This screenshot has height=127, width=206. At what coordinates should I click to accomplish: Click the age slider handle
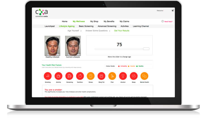146,49
